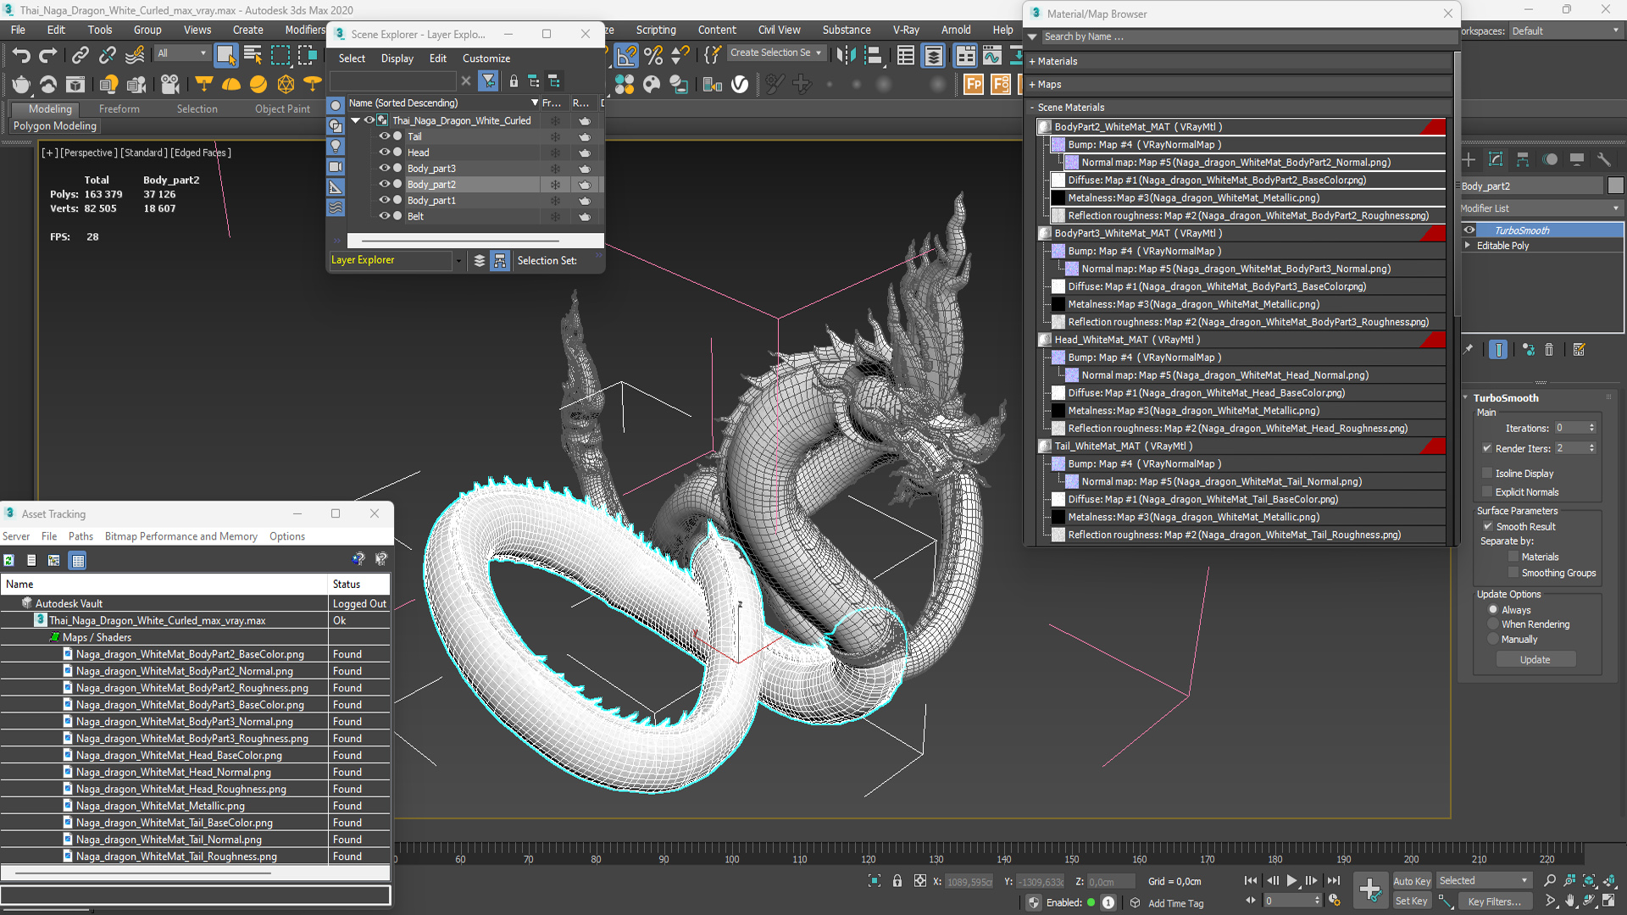Collapse the TurboSmooth rollout
Viewport: 1627px width, 915px height.
tap(1466, 398)
